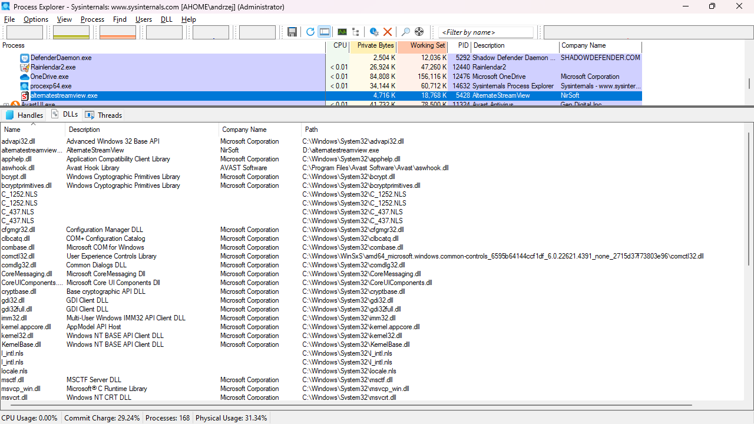
Task: Open Find handle or DLL magnifier
Action: point(405,32)
